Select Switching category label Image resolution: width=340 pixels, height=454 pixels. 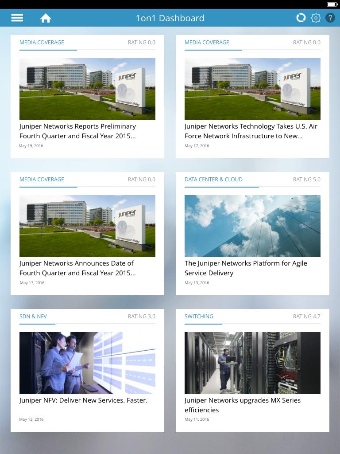click(x=199, y=316)
